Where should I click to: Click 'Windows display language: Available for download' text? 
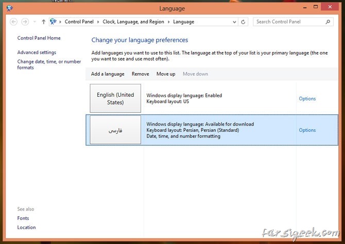tap(200, 124)
